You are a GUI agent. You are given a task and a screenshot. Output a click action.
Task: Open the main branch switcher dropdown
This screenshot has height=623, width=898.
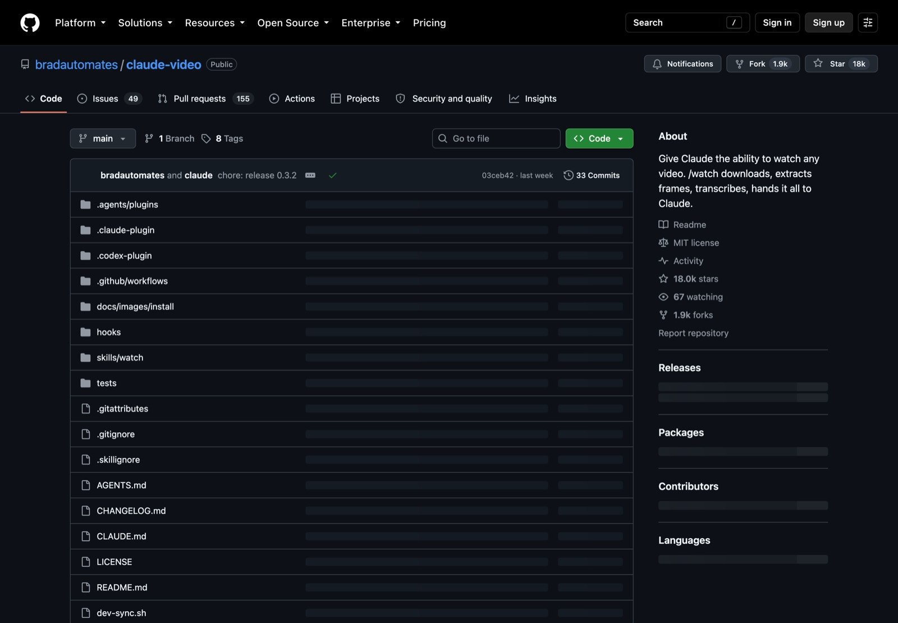103,139
